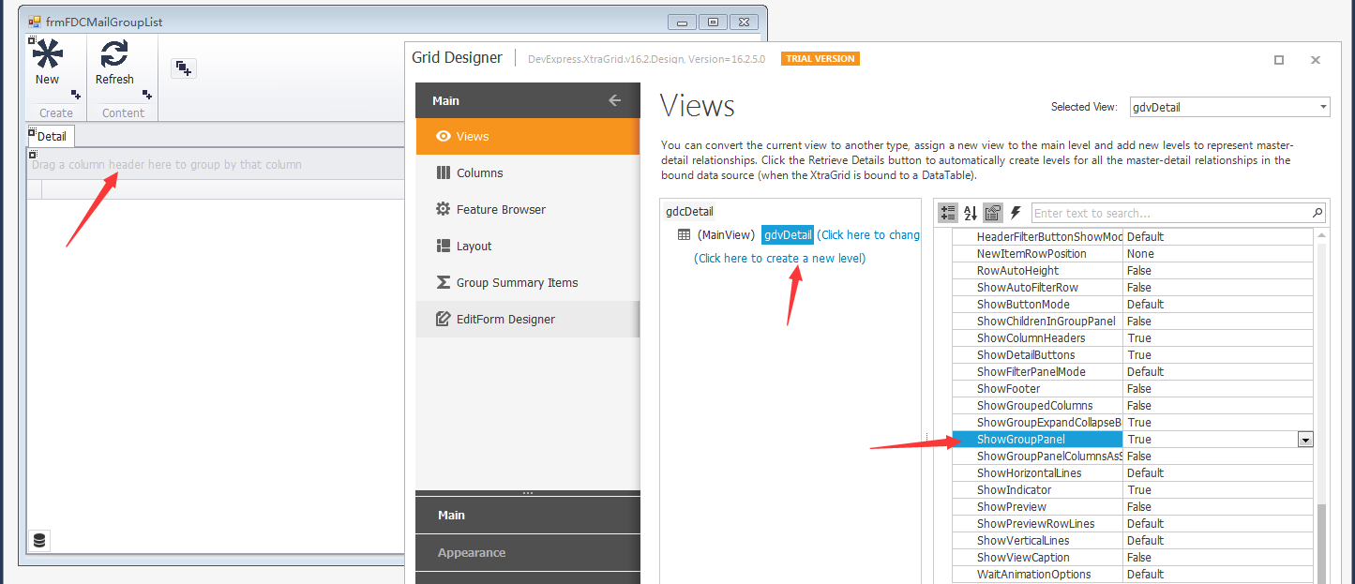Click the Layout icon in sidebar

(x=444, y=246)
